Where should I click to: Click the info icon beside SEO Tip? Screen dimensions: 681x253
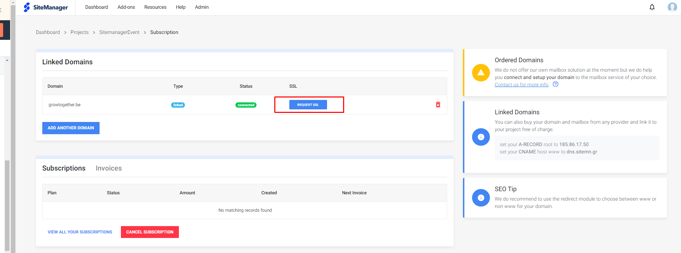coord(481,197)
